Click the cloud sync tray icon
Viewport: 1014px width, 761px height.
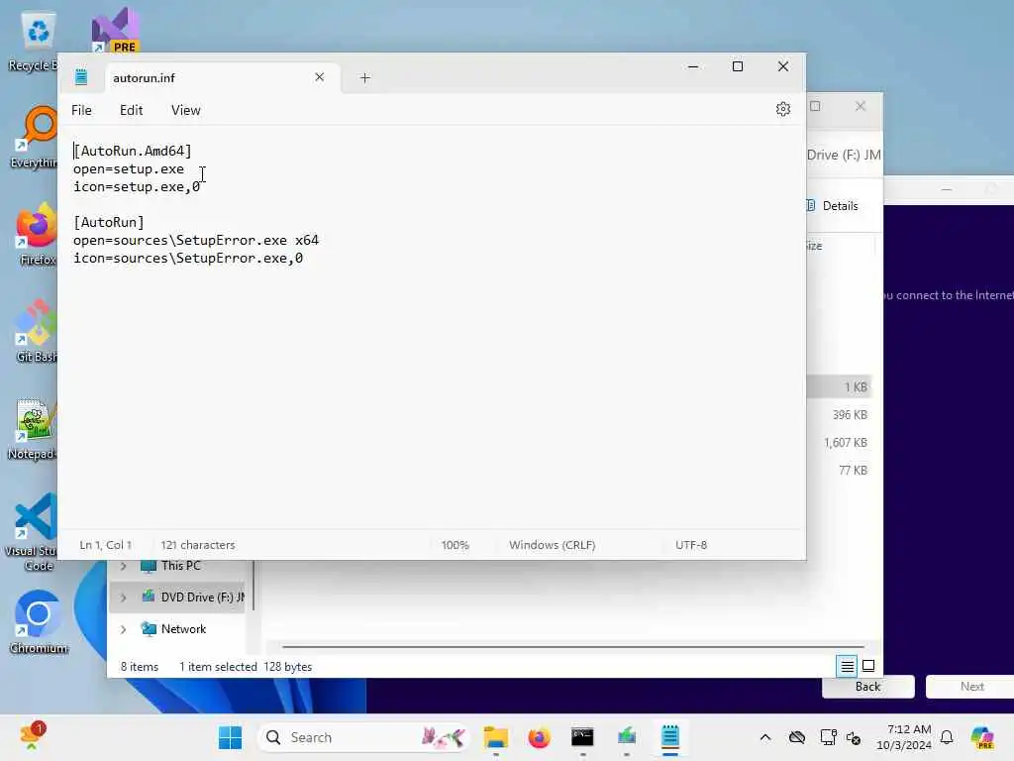[x=797, y=737]
